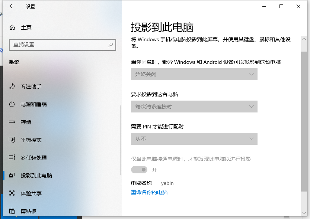The image size is (310, 219).
Task: Open the 始终关闭 dropdown
Action: [194, 74]
